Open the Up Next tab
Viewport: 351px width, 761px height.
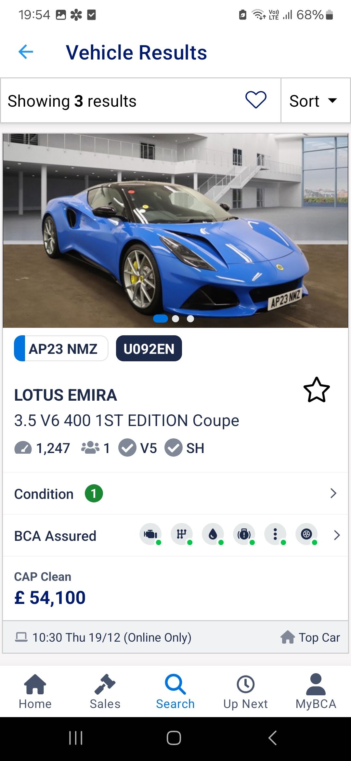245,691
